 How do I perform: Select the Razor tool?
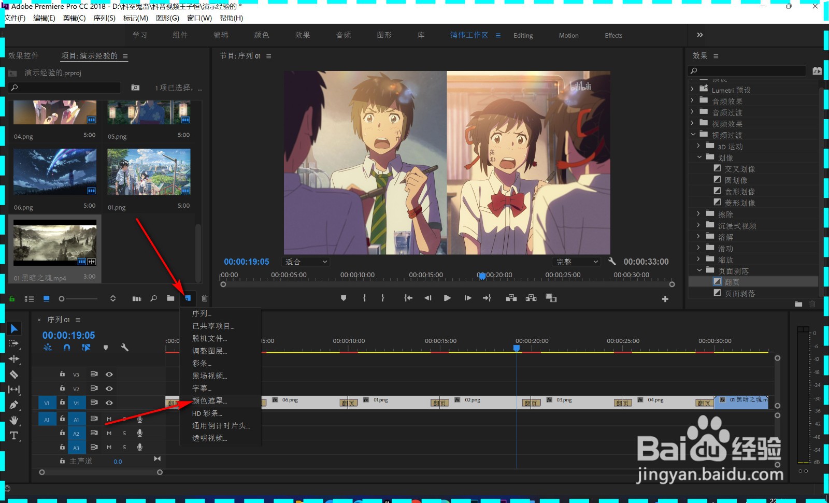[14, 374]
